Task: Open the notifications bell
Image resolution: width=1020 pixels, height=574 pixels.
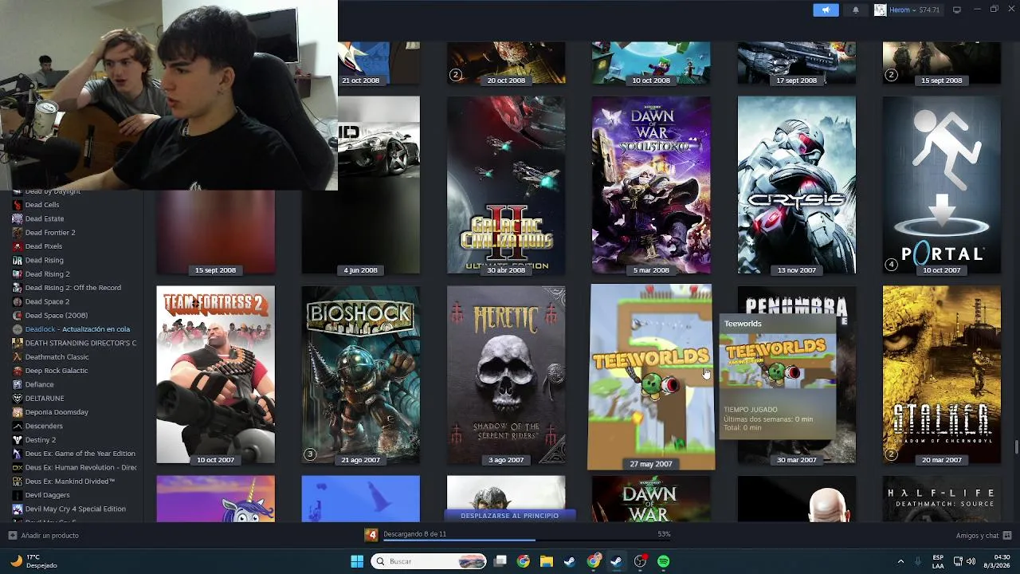Action: [x=856, y=10]
